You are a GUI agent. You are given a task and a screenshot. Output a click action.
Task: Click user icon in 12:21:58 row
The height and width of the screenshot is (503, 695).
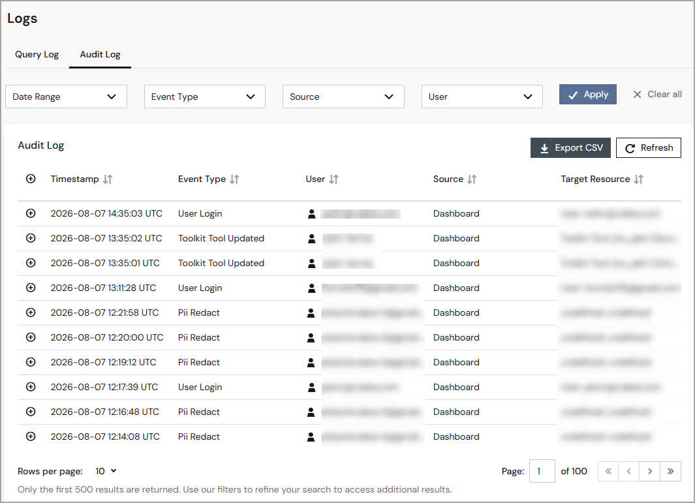311,313
